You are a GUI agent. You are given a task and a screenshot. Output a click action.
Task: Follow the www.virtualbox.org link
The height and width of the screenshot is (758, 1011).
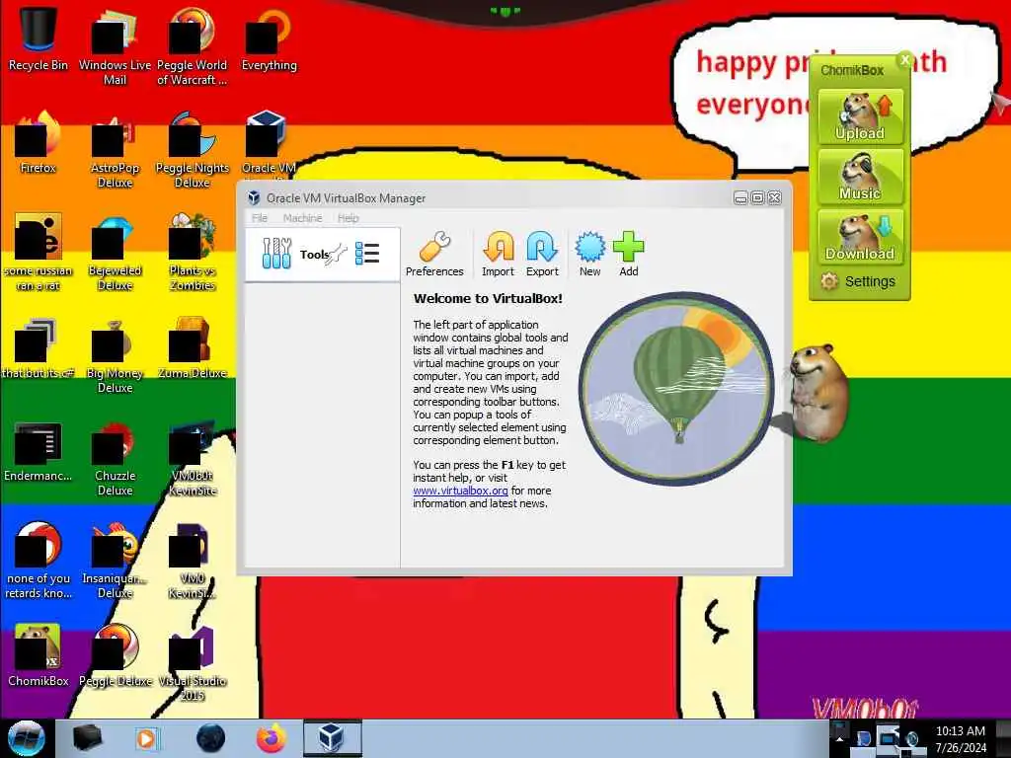pos(460,491)
